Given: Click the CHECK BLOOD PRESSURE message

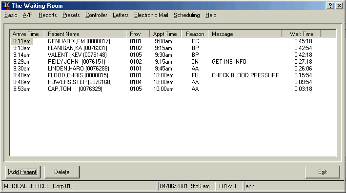Looking at the screenshot, I should coord(245,75).
